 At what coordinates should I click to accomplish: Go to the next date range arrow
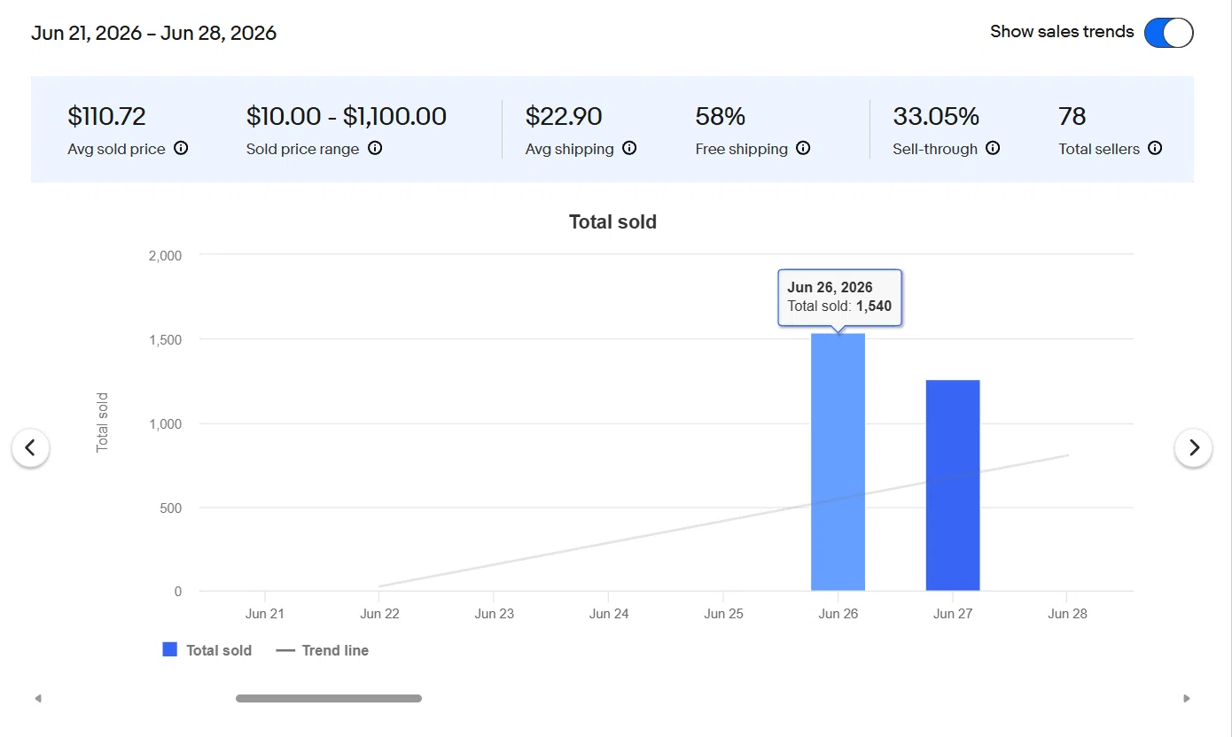click(x=1193, y=448)
